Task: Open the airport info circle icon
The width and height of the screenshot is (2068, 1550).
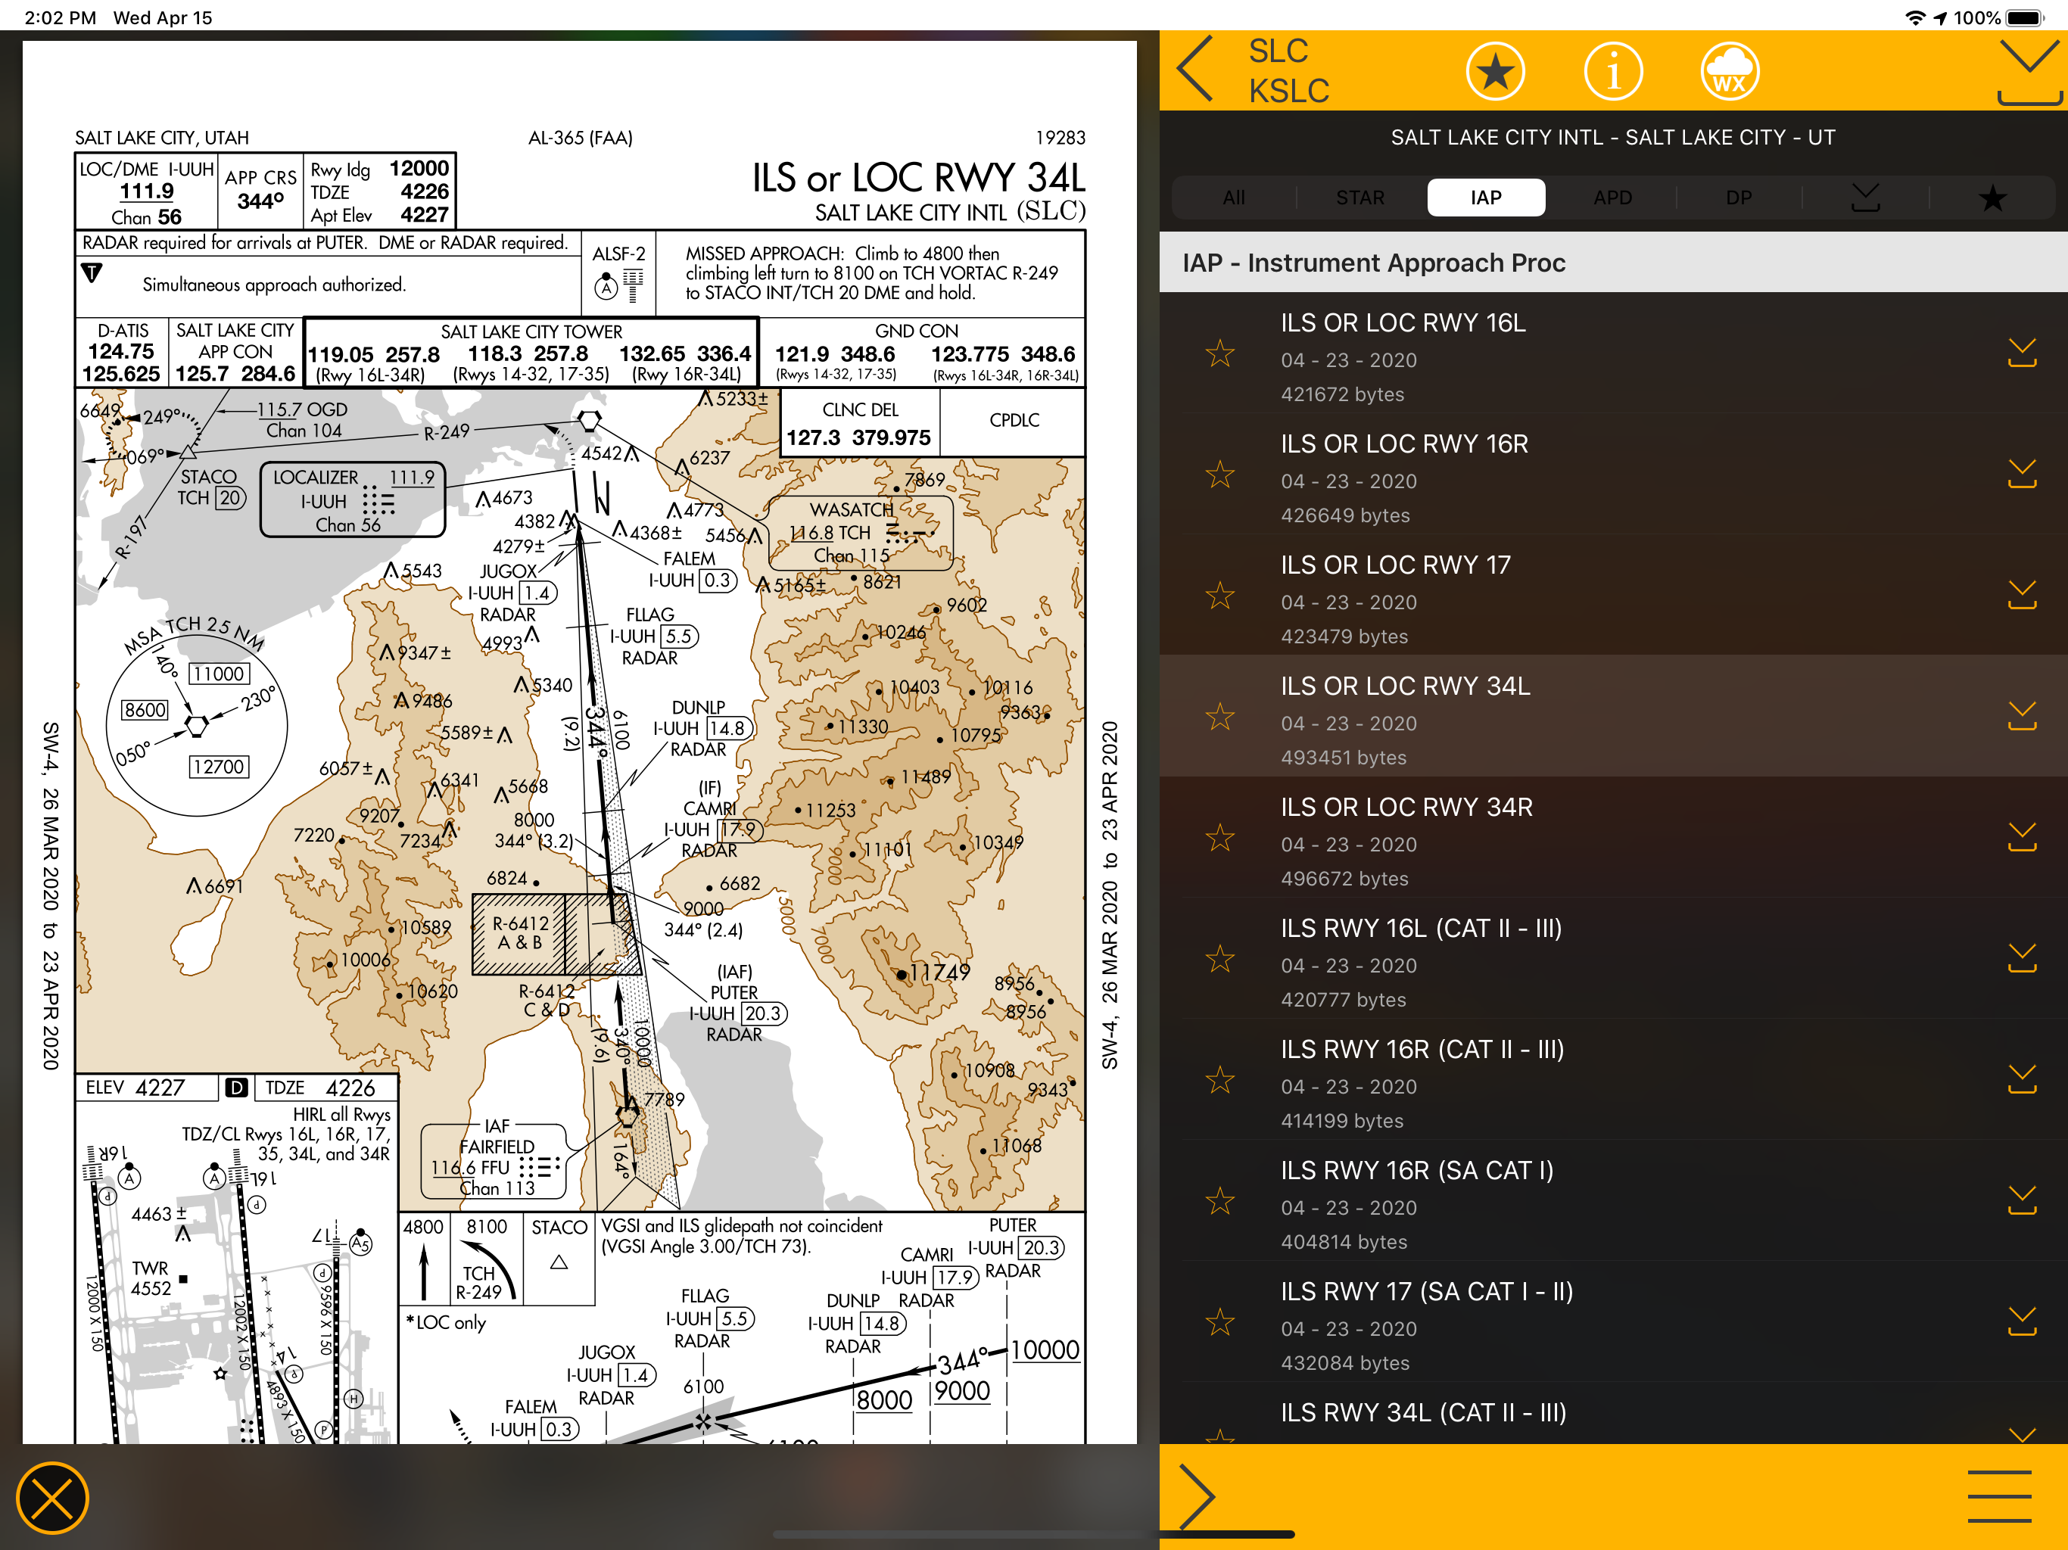Action: (1613, 71)
